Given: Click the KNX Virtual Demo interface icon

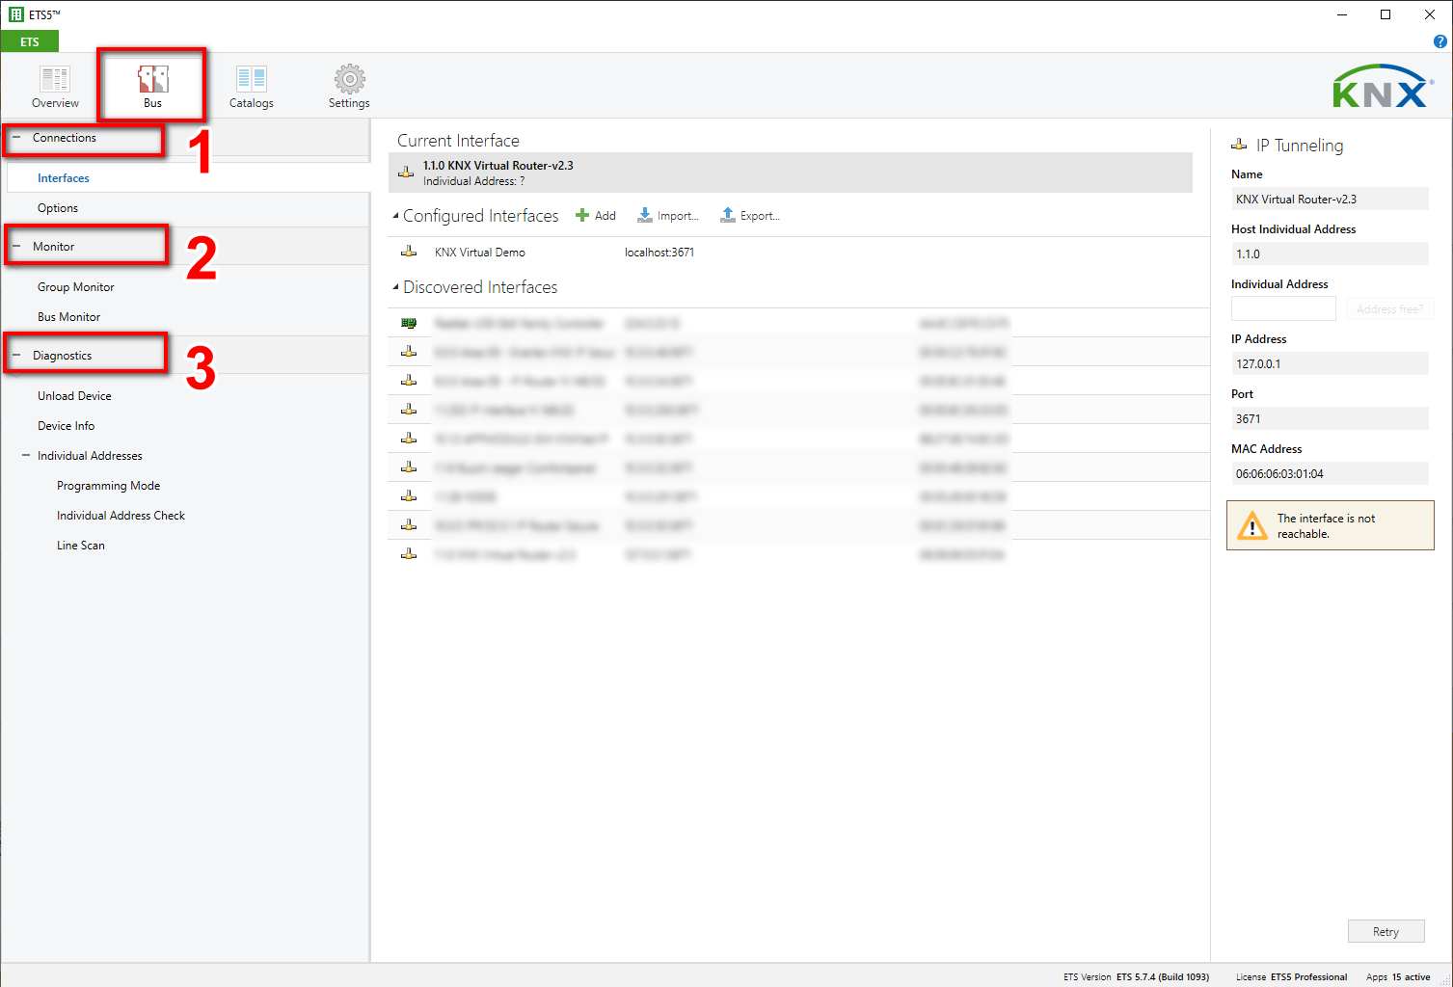Looking at the screenshot, I should pos(409,252).
